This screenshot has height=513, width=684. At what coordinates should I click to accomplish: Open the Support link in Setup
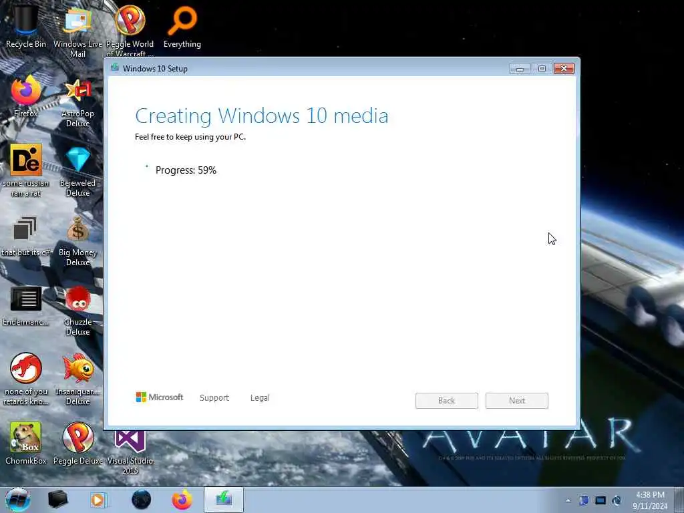pos(214,398)
